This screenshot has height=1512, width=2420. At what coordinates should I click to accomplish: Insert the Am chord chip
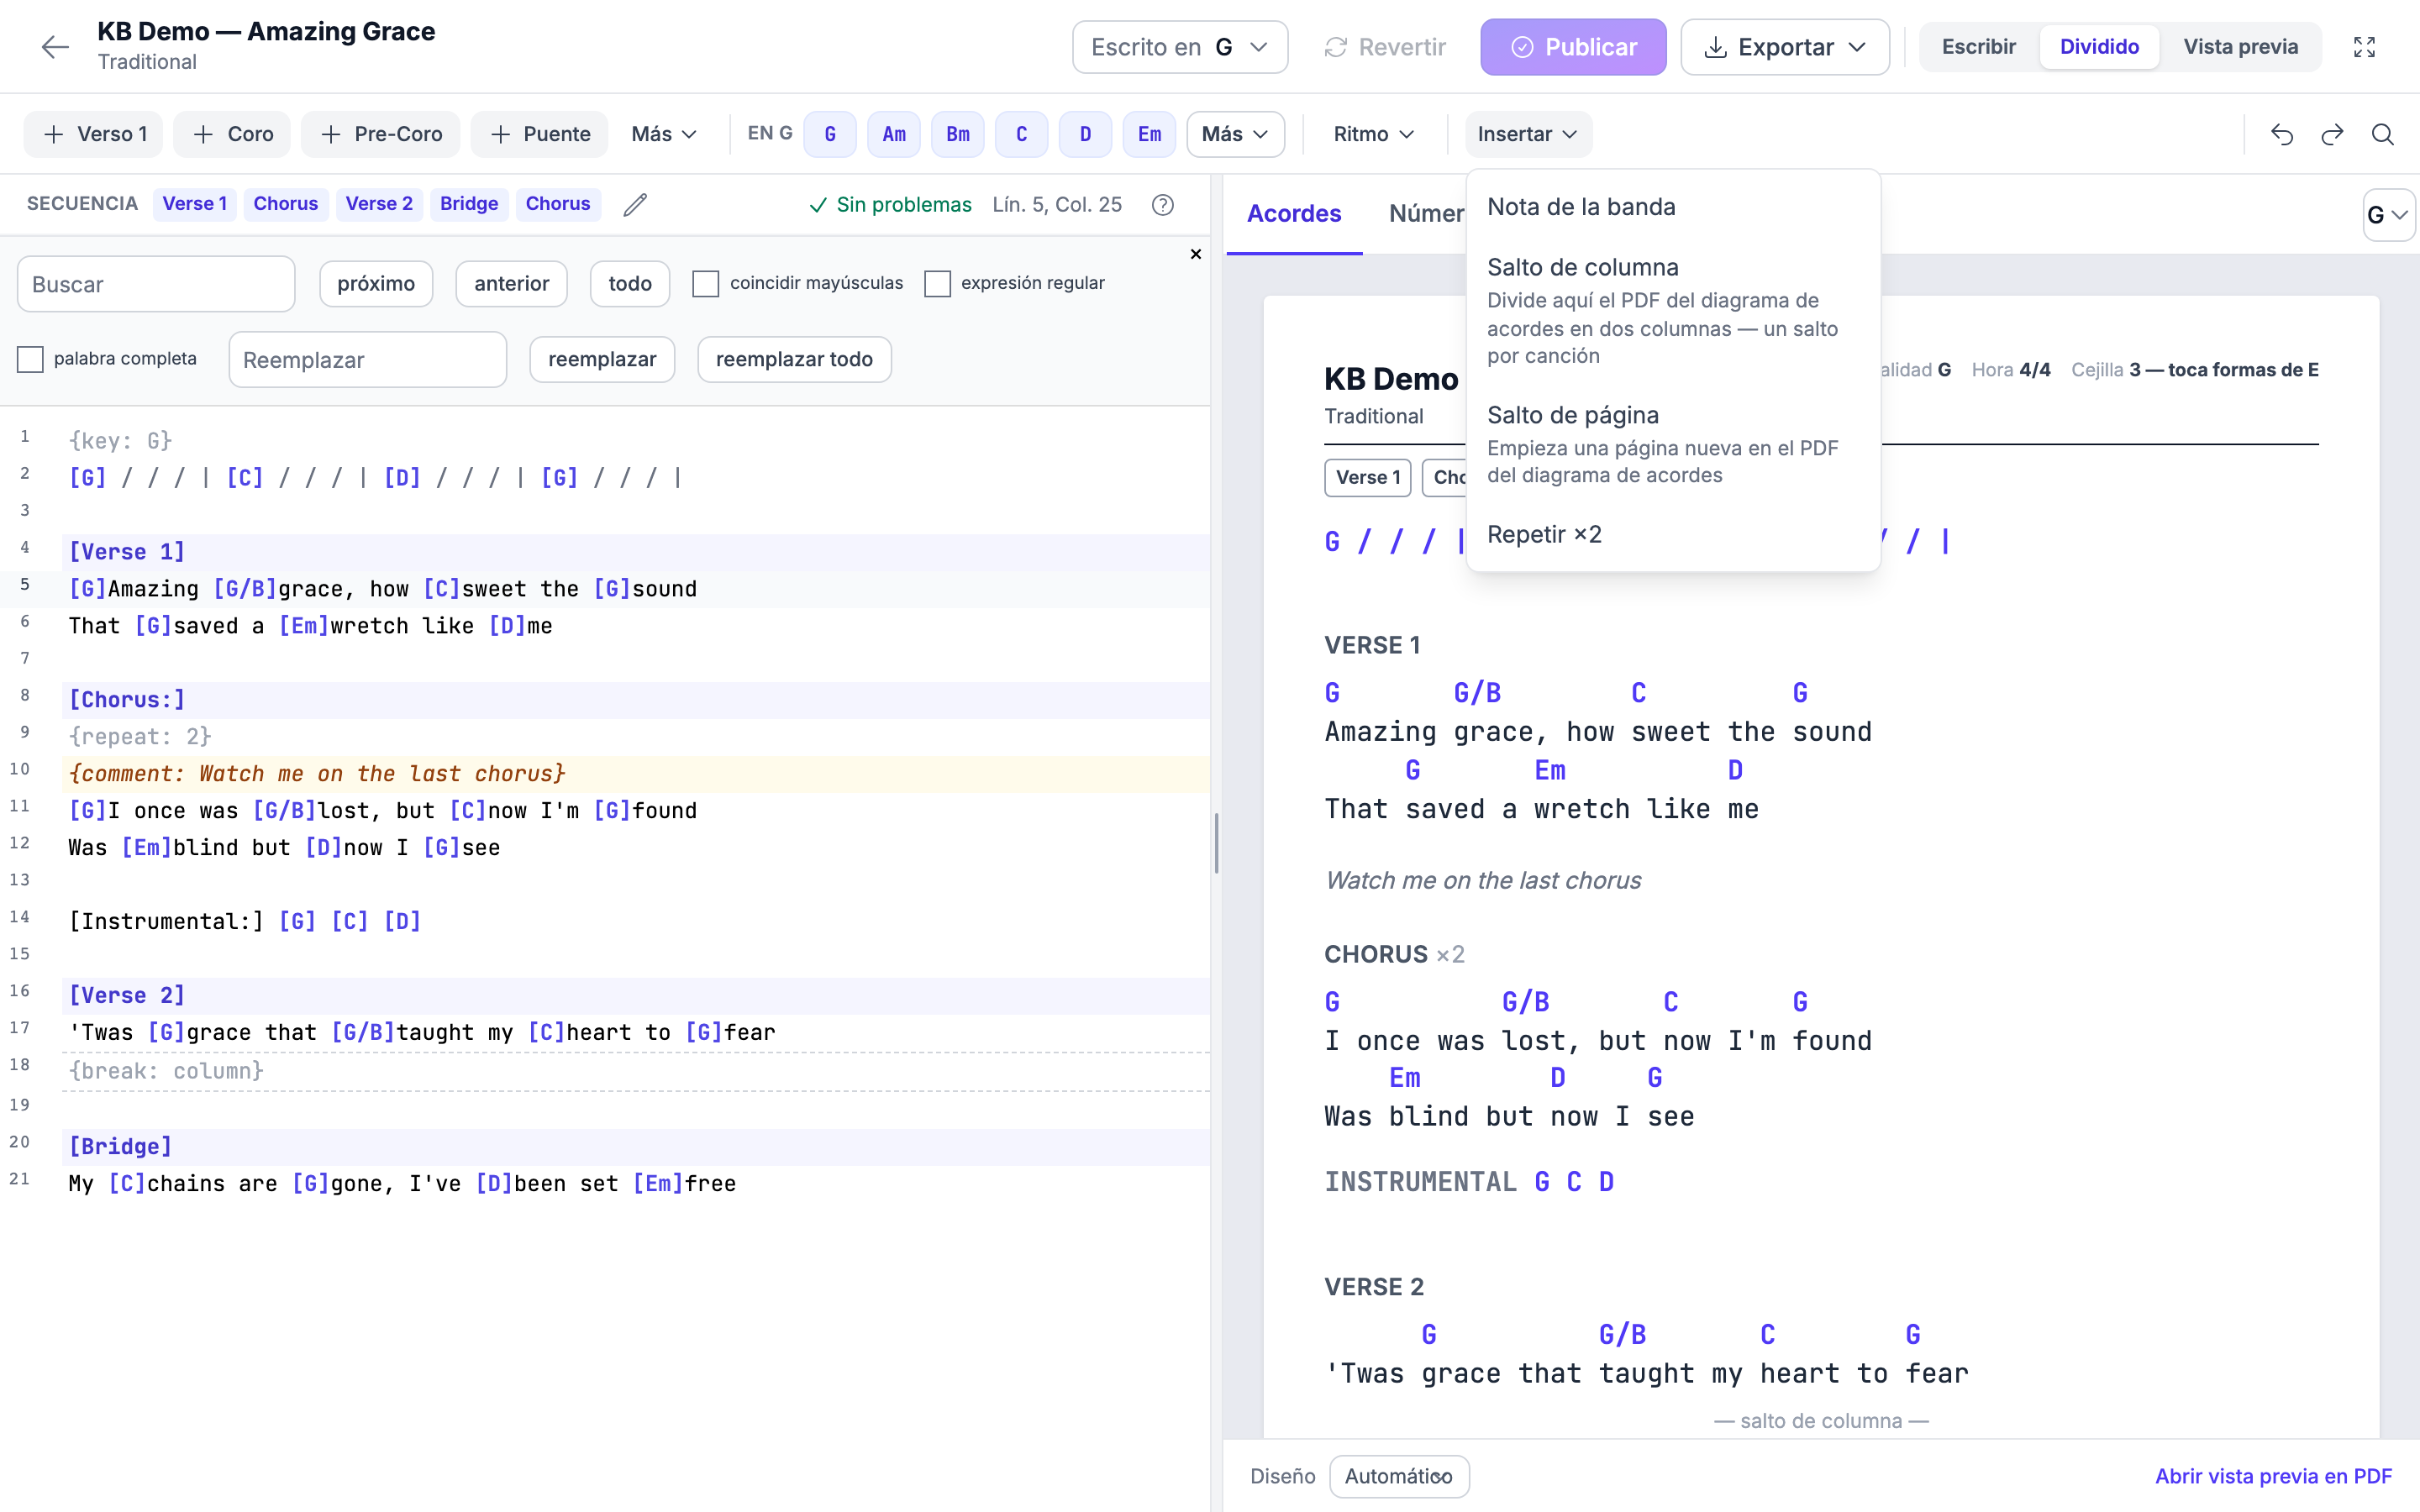coord(894,134)
